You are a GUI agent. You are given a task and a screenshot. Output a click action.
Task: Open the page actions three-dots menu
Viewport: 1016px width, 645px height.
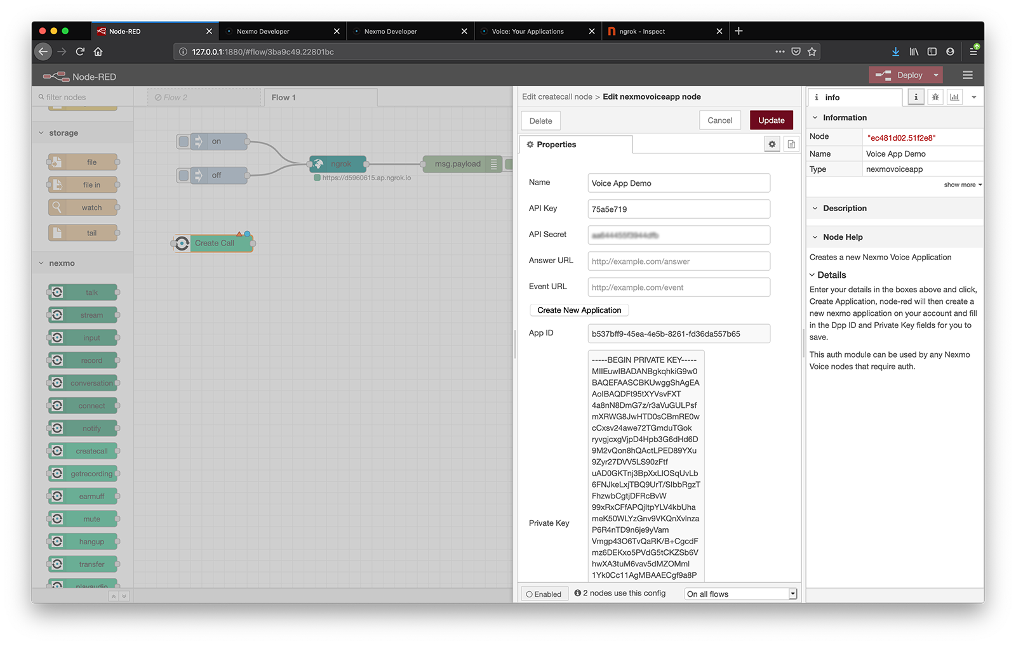click(780, 51)
